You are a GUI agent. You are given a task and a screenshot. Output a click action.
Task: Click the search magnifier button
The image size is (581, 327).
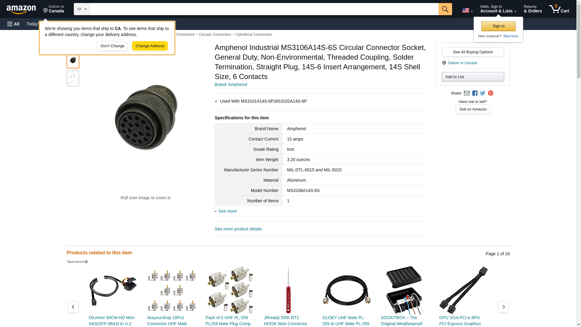445,9
